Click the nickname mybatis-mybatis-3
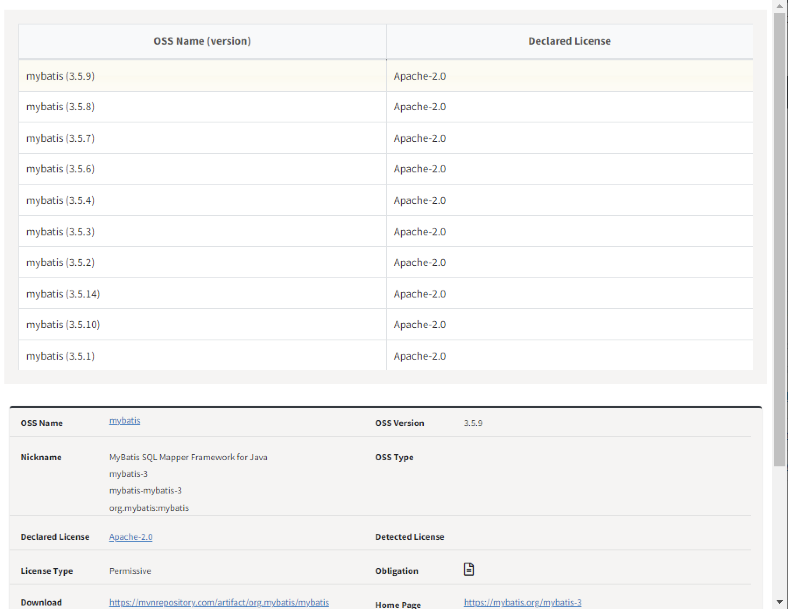Viewport: 788px width, 609px height. click(x=145, y=490)
